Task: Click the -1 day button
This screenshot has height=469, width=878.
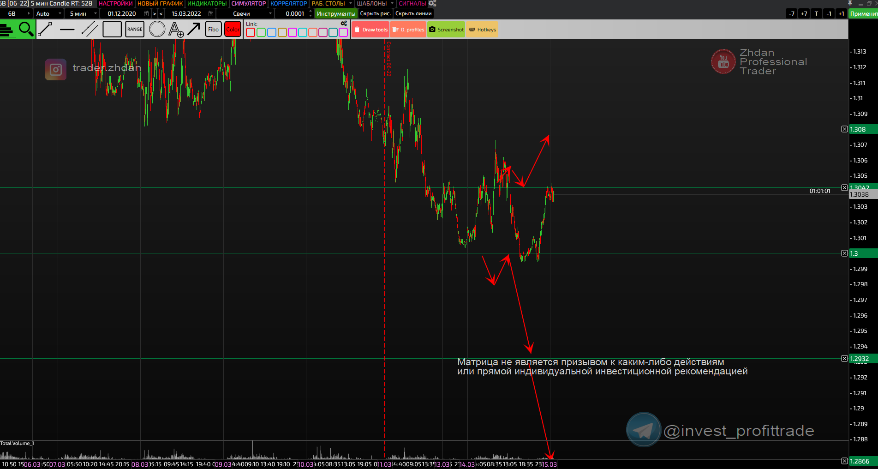Action: pyautogui.click(x=829, y=14)
